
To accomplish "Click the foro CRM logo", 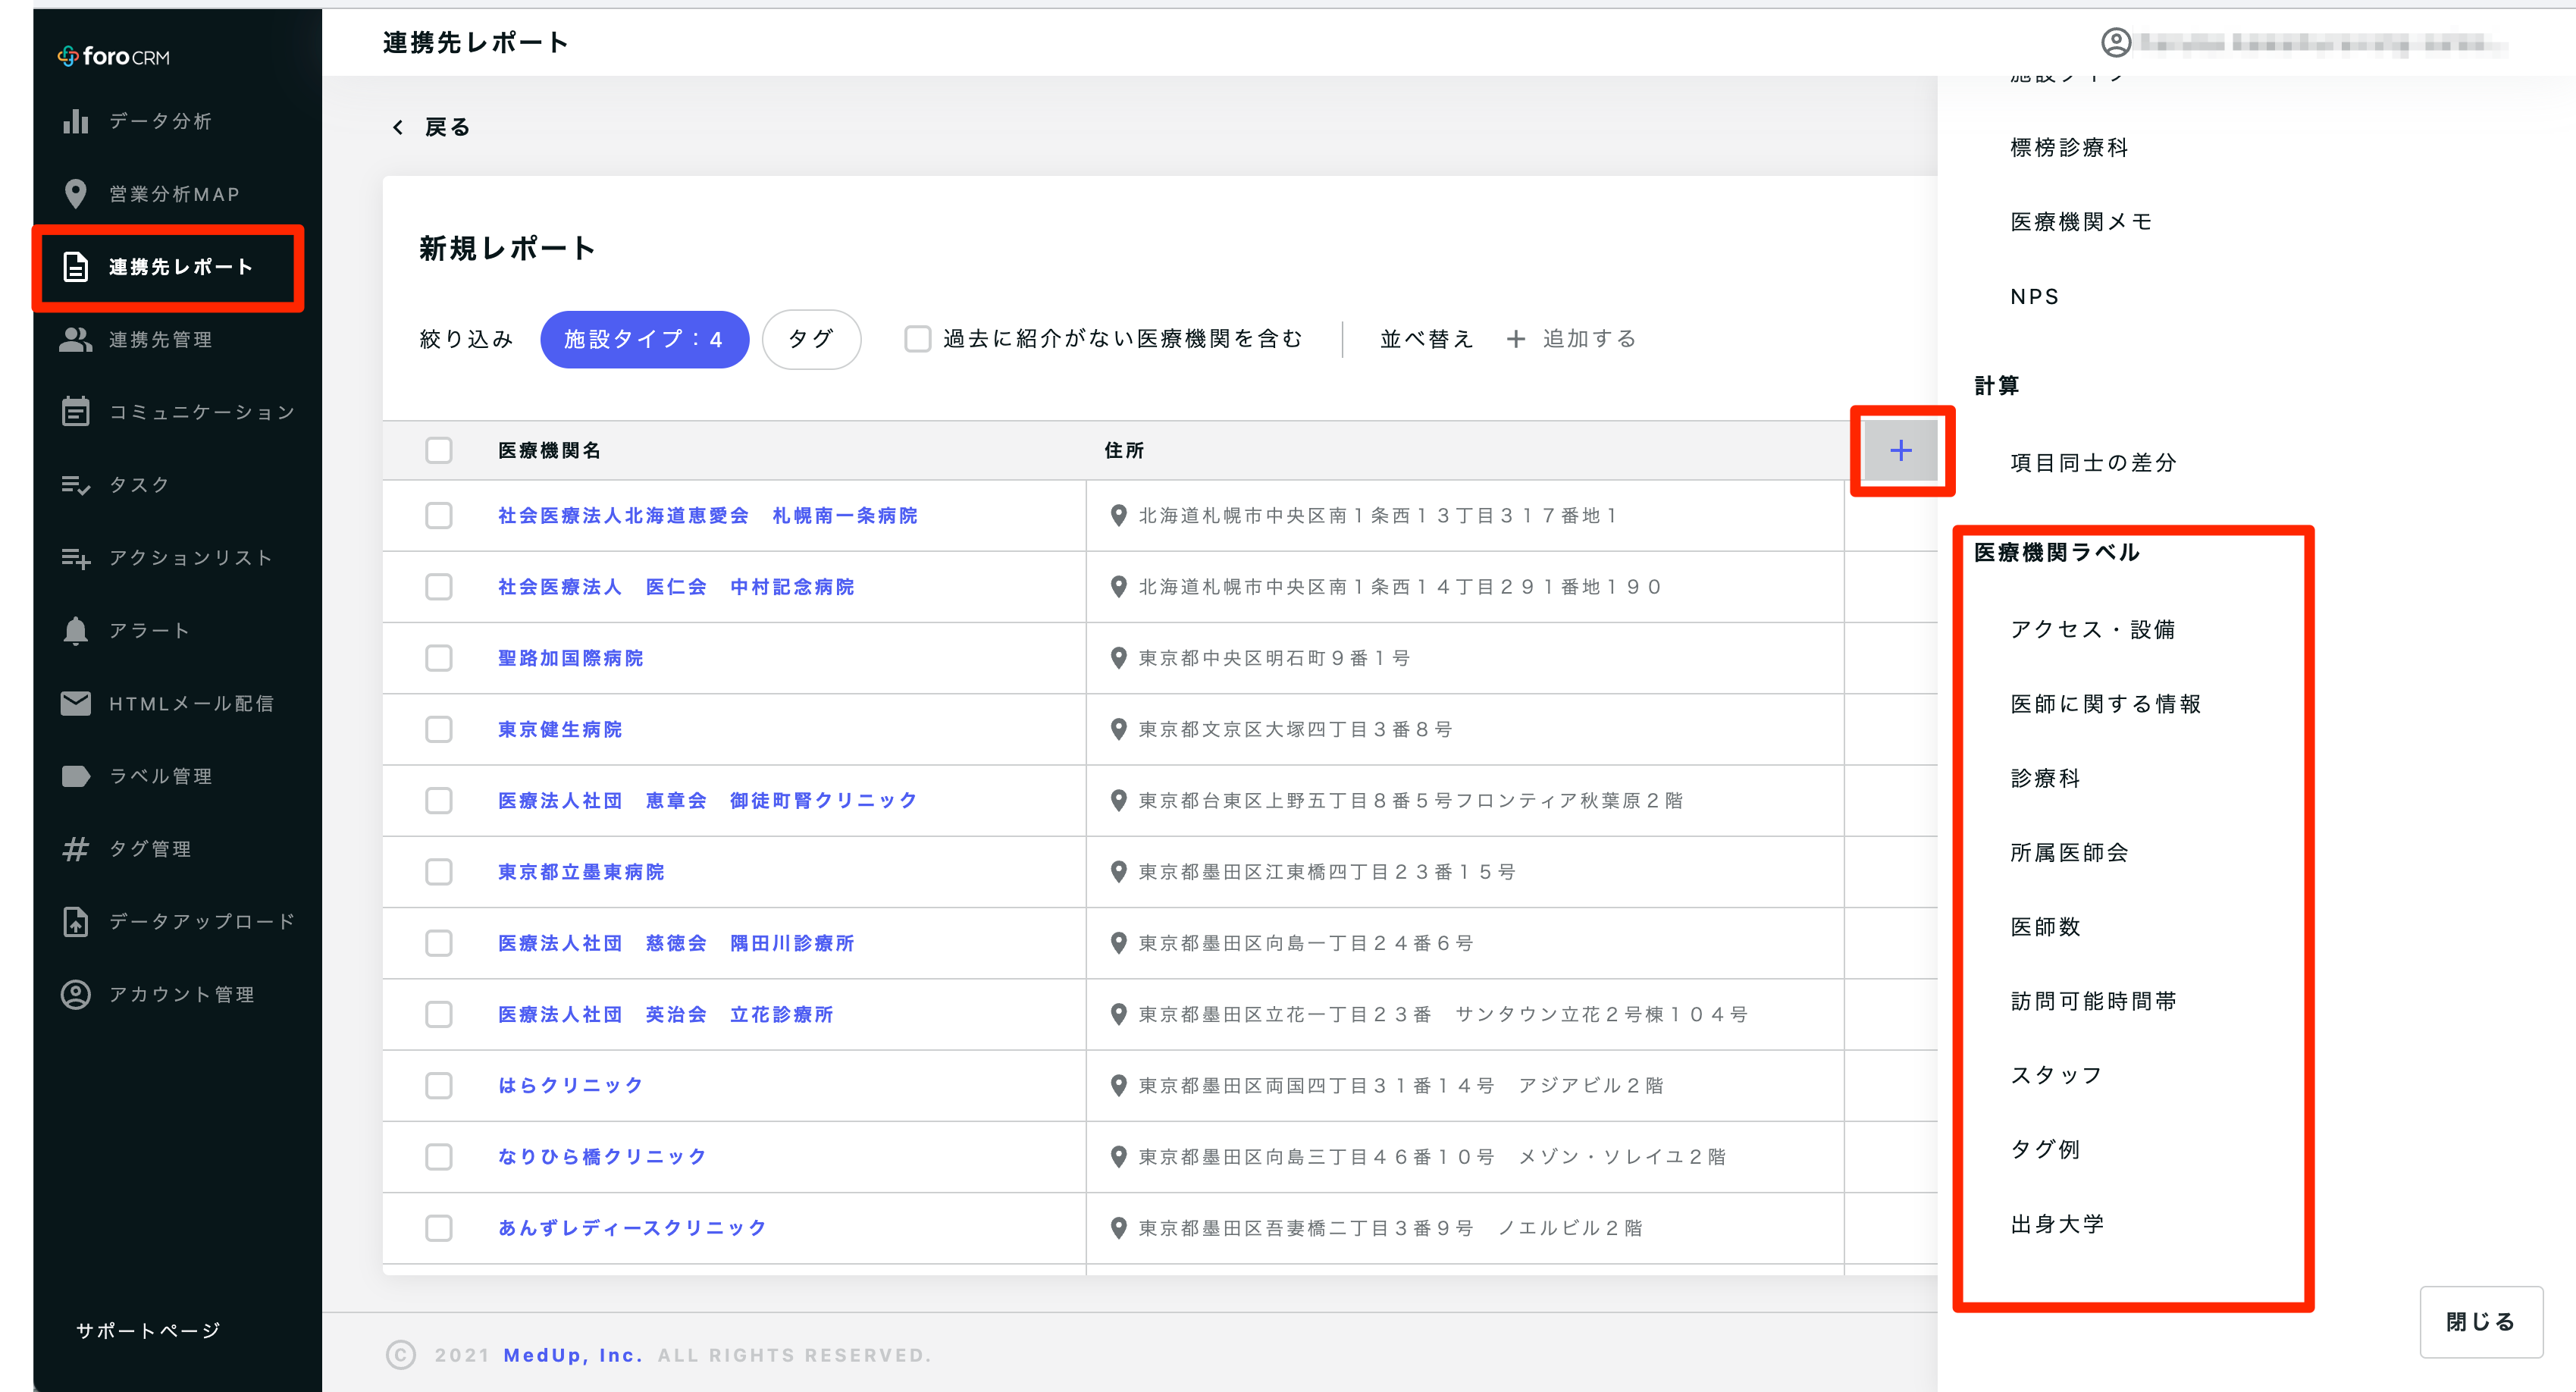I will [113, 56].
